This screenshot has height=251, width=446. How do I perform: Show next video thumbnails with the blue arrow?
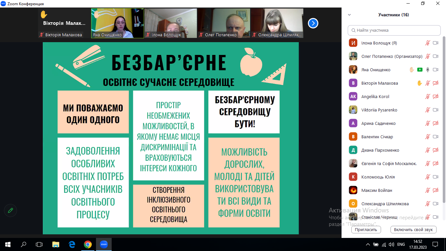point(313,23)
